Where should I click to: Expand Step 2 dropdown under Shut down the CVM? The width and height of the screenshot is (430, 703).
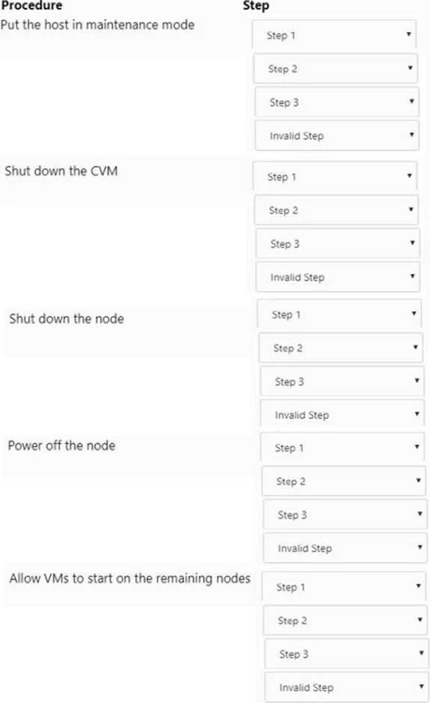click(336, 210)
